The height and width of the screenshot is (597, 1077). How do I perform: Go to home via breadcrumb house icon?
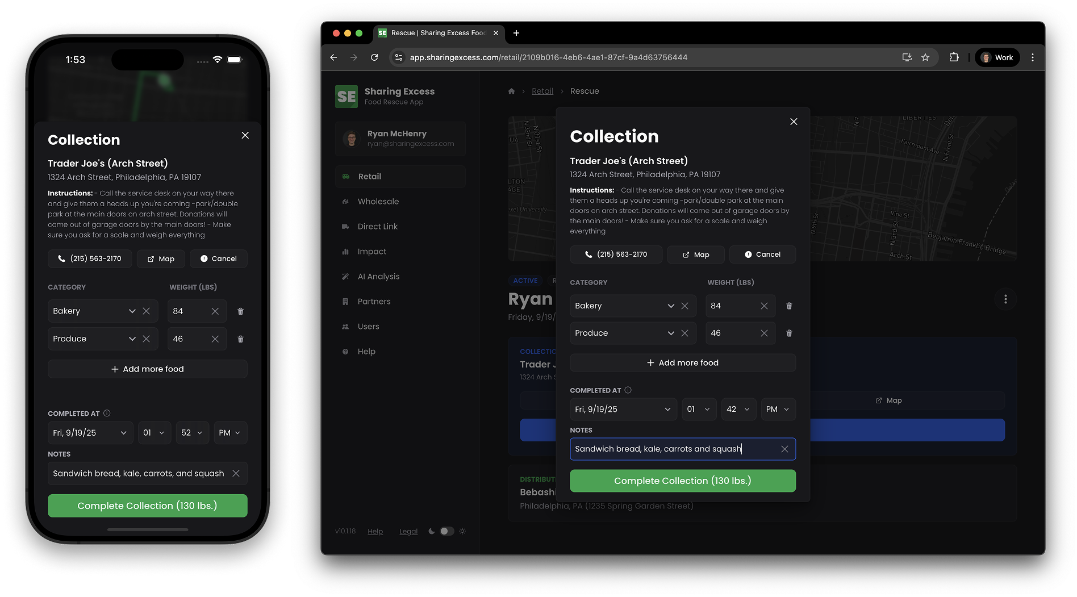click(x=511, y=91)
